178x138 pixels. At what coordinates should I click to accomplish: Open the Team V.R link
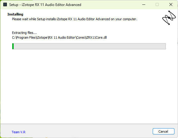(18, 132)
